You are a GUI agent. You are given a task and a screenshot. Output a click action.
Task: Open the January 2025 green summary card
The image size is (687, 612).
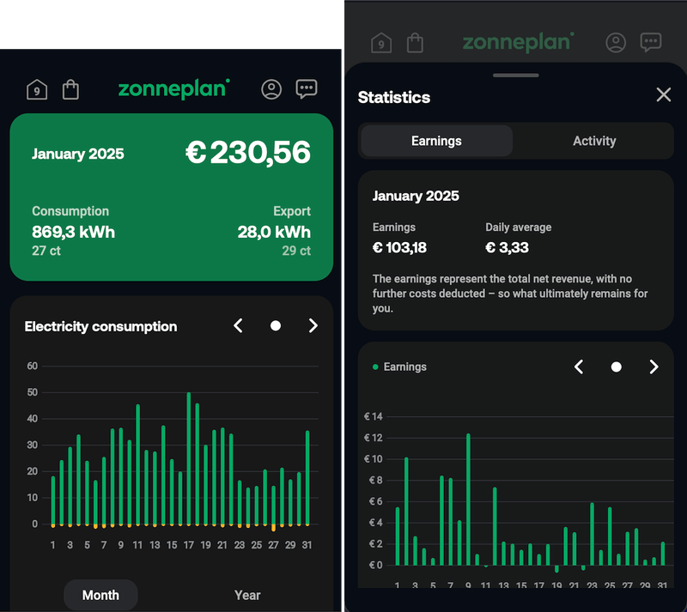point(171,197)
